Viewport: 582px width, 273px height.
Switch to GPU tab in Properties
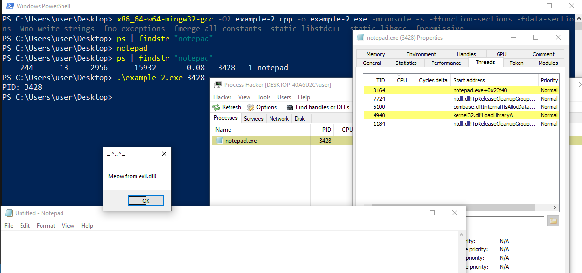click(501, 54)
